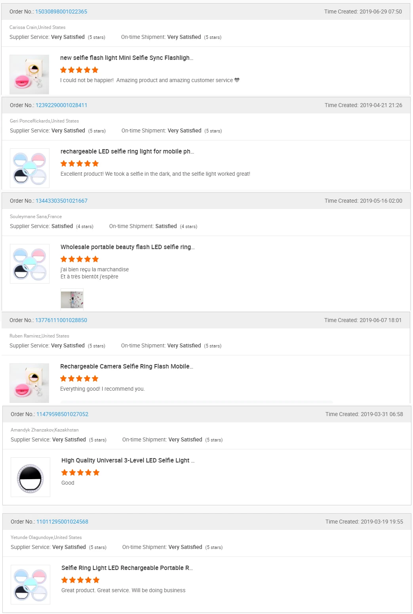Open order number 13776111001028850

coord(61,320)
